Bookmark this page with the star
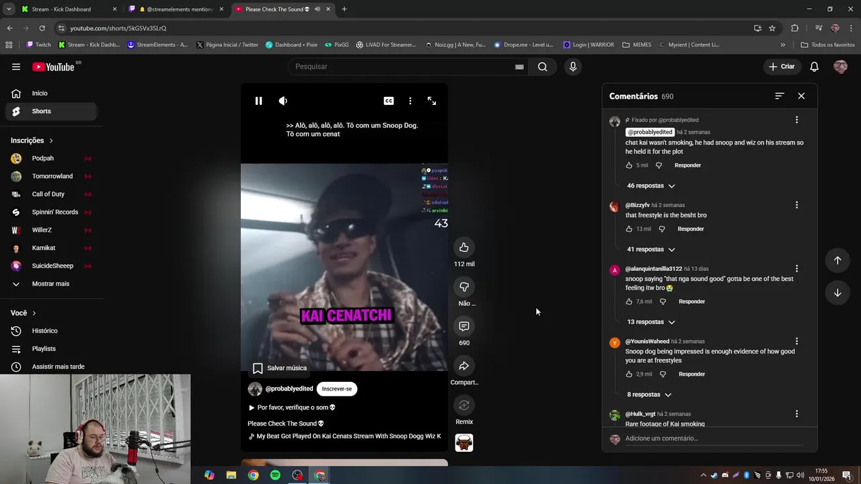The width and height of the screenshot is (861, 484). 772,28
